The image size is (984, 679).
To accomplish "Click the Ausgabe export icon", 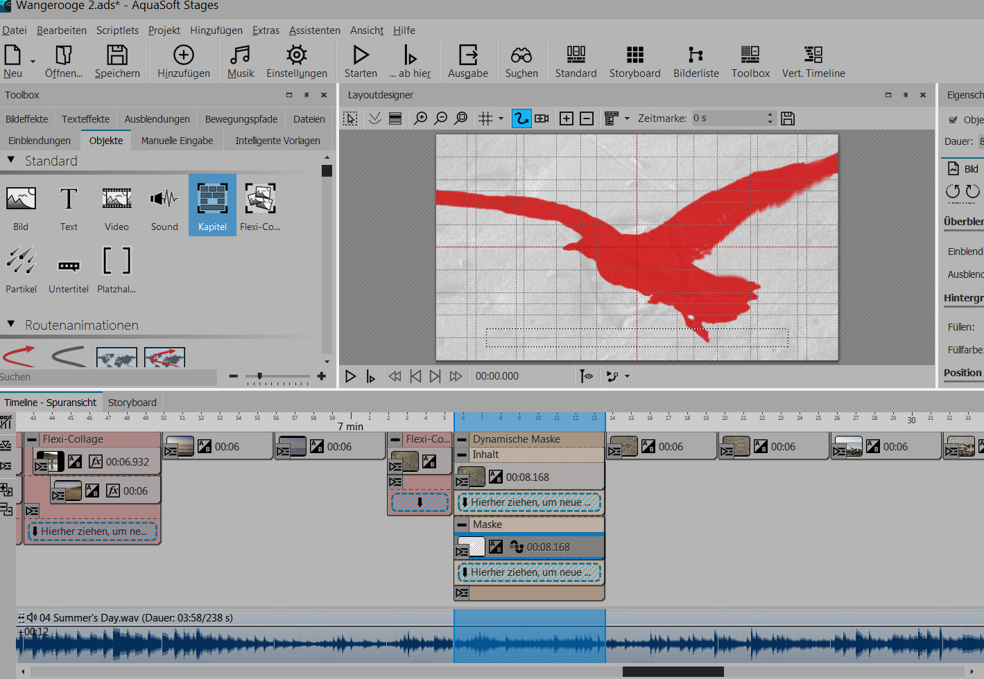I will (x=467, y=61).
